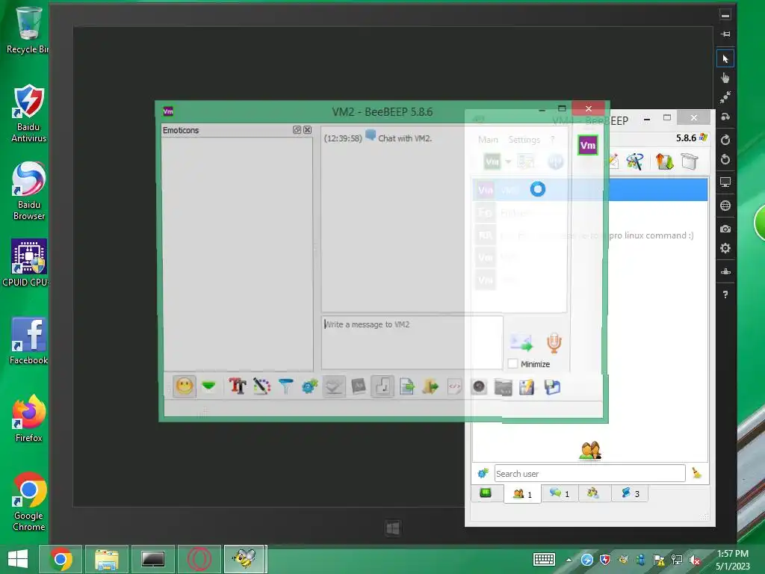The width and height of the screenshot is (765, 574).
Task: Open the Main menu in BeeBEEP
Action: [x=488, y=140]
